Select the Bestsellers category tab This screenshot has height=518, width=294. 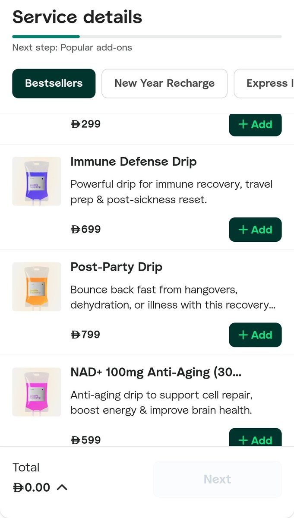coord(54,83)
